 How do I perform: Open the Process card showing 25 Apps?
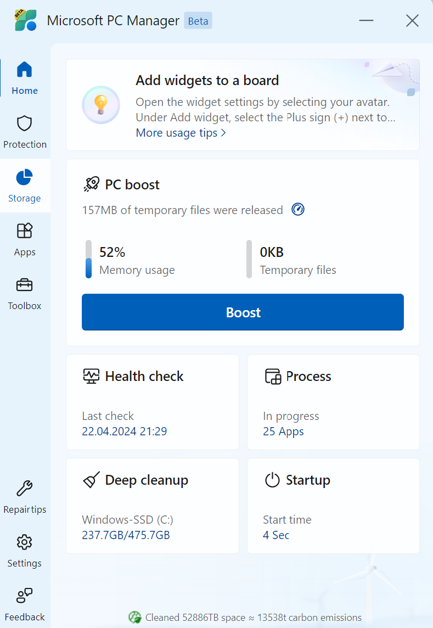333,402
